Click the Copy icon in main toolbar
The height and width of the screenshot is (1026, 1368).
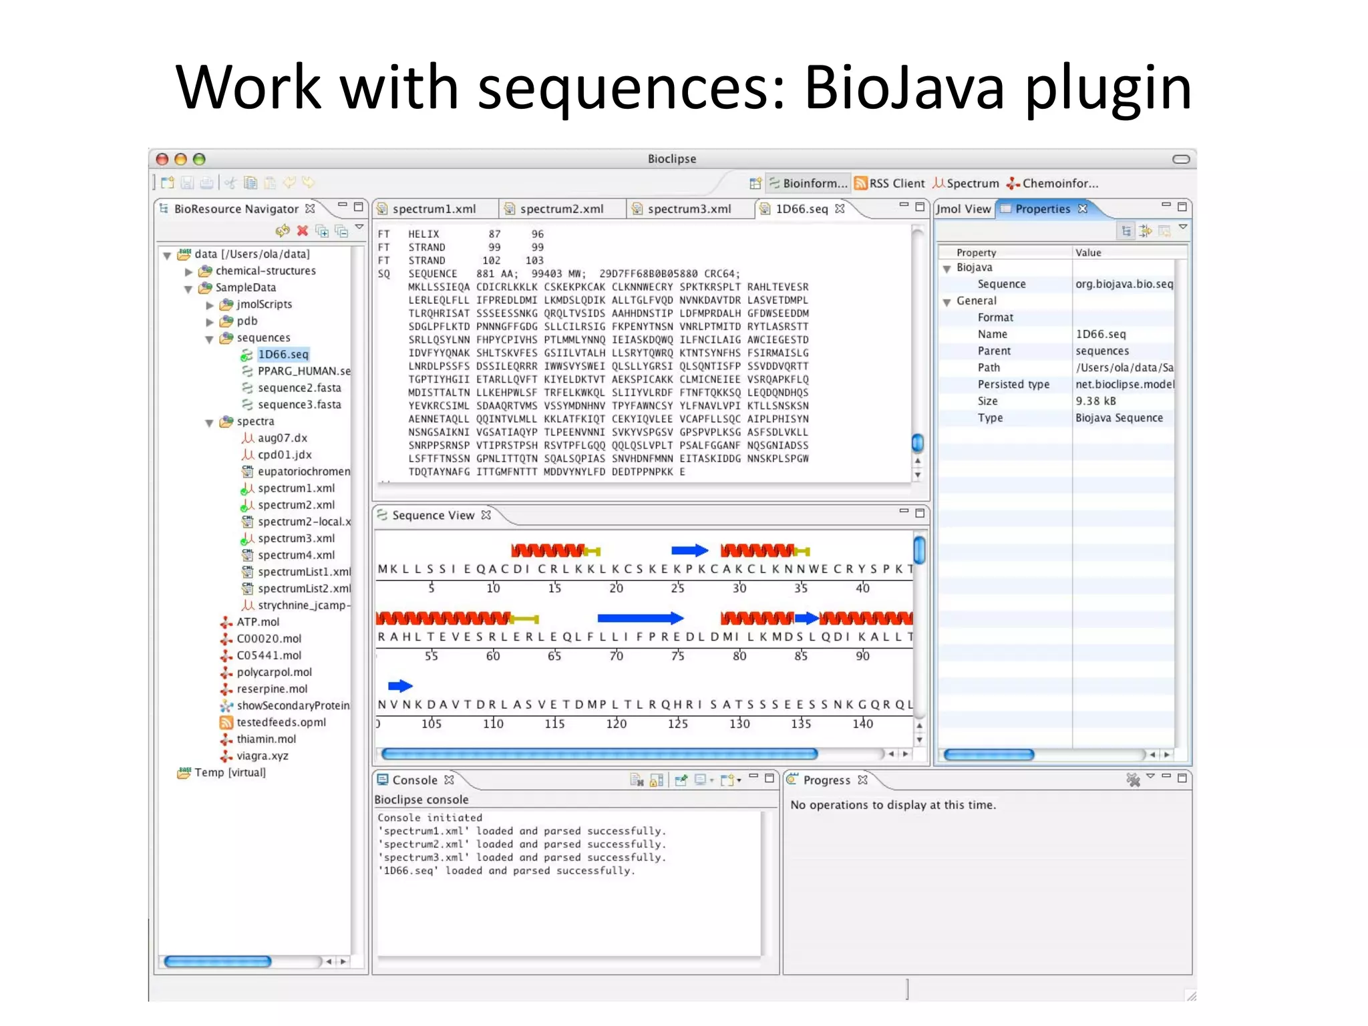(x=250, y=183)
